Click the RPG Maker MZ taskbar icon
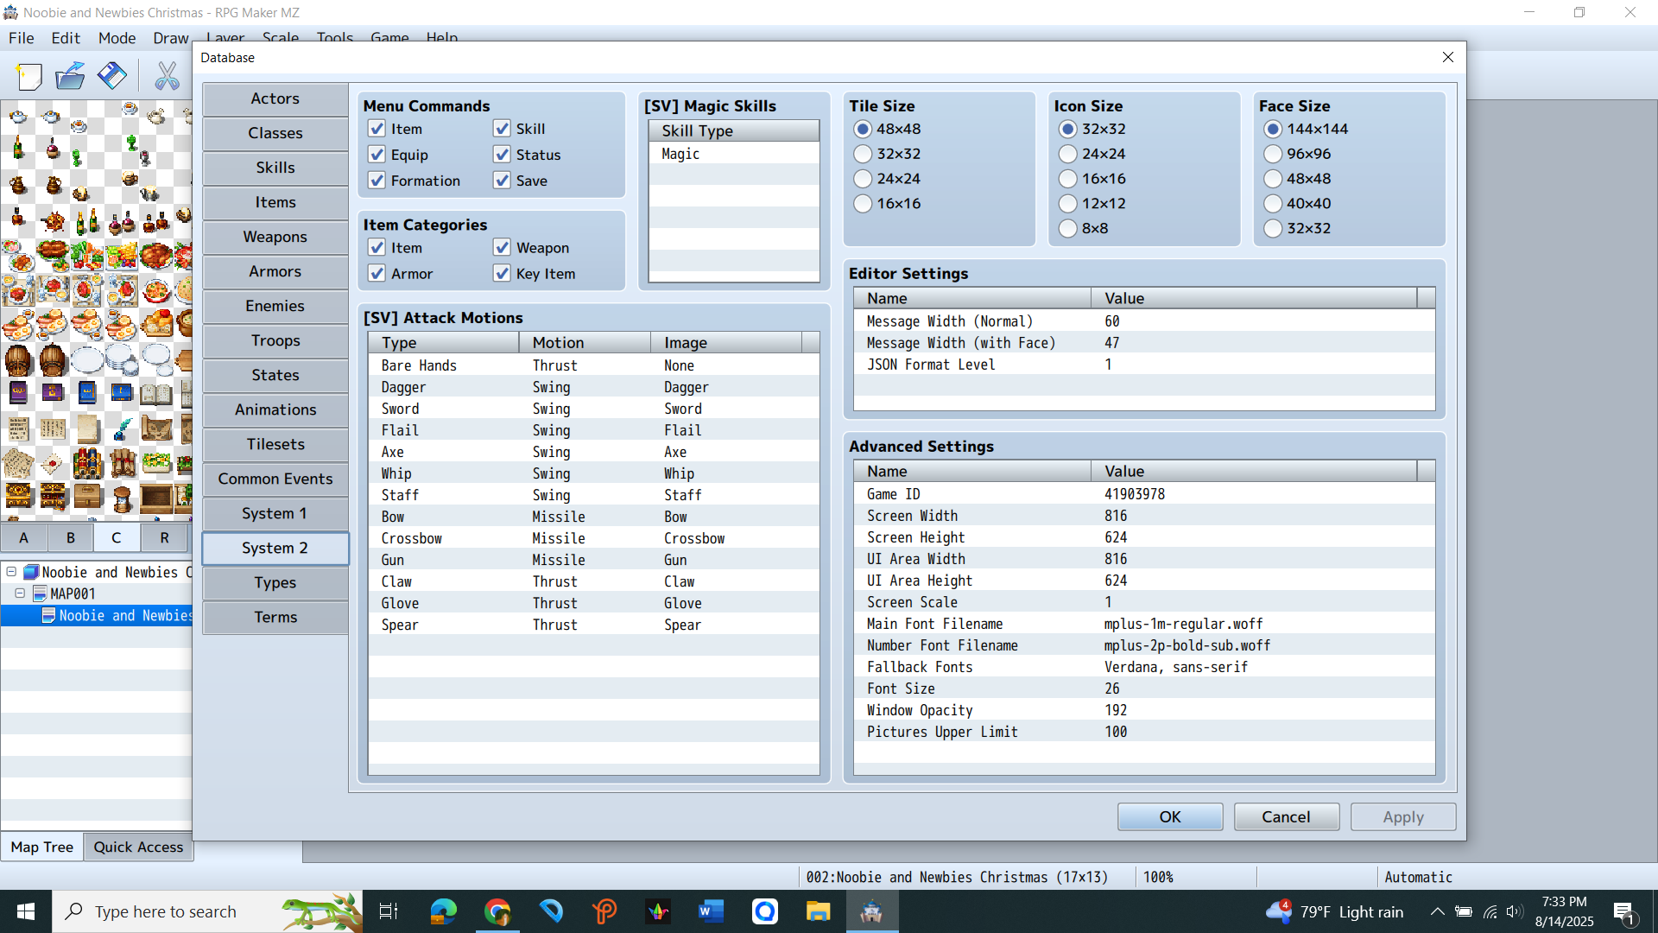1658x933 pixels. click(871, 911)
